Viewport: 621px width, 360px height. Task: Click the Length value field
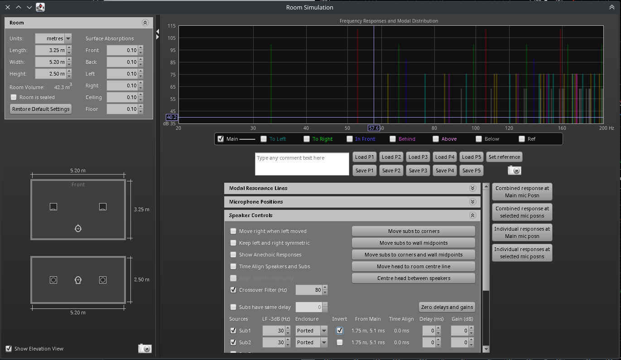50,50
